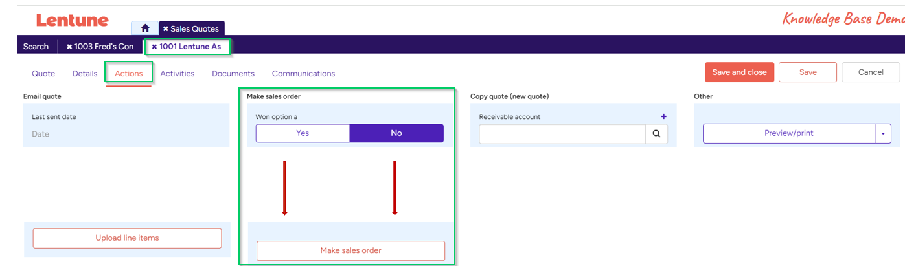Click the "Last sent date" label
The width and height of the screenshot is (905, 266).
point(54,116)
